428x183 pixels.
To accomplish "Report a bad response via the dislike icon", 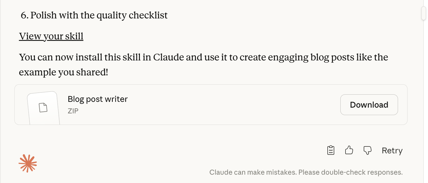I will [367, 150].
